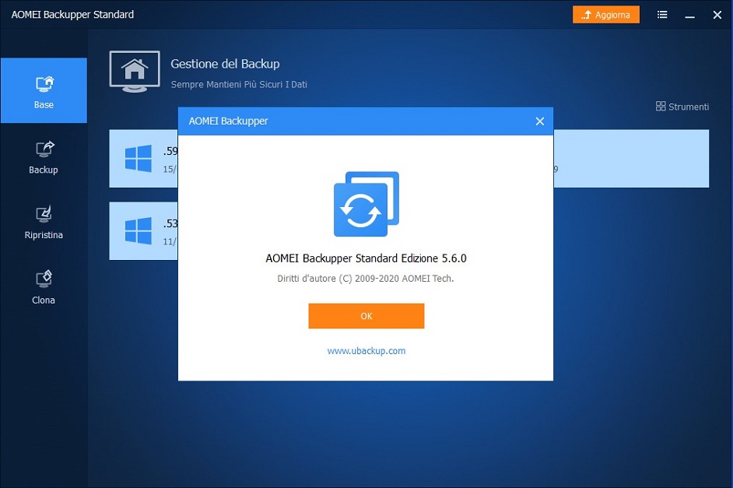Close the AOMEI Backupper Standard main window

coord(717,15)
